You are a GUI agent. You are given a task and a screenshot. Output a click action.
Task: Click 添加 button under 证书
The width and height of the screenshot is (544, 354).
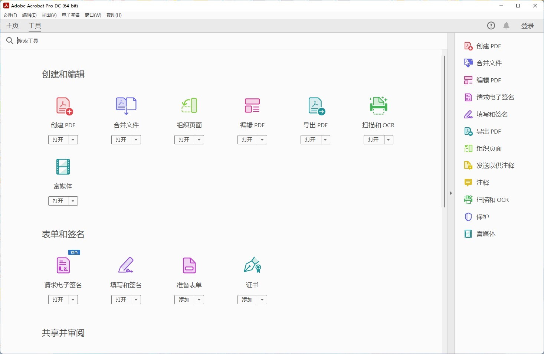(248, 300)
